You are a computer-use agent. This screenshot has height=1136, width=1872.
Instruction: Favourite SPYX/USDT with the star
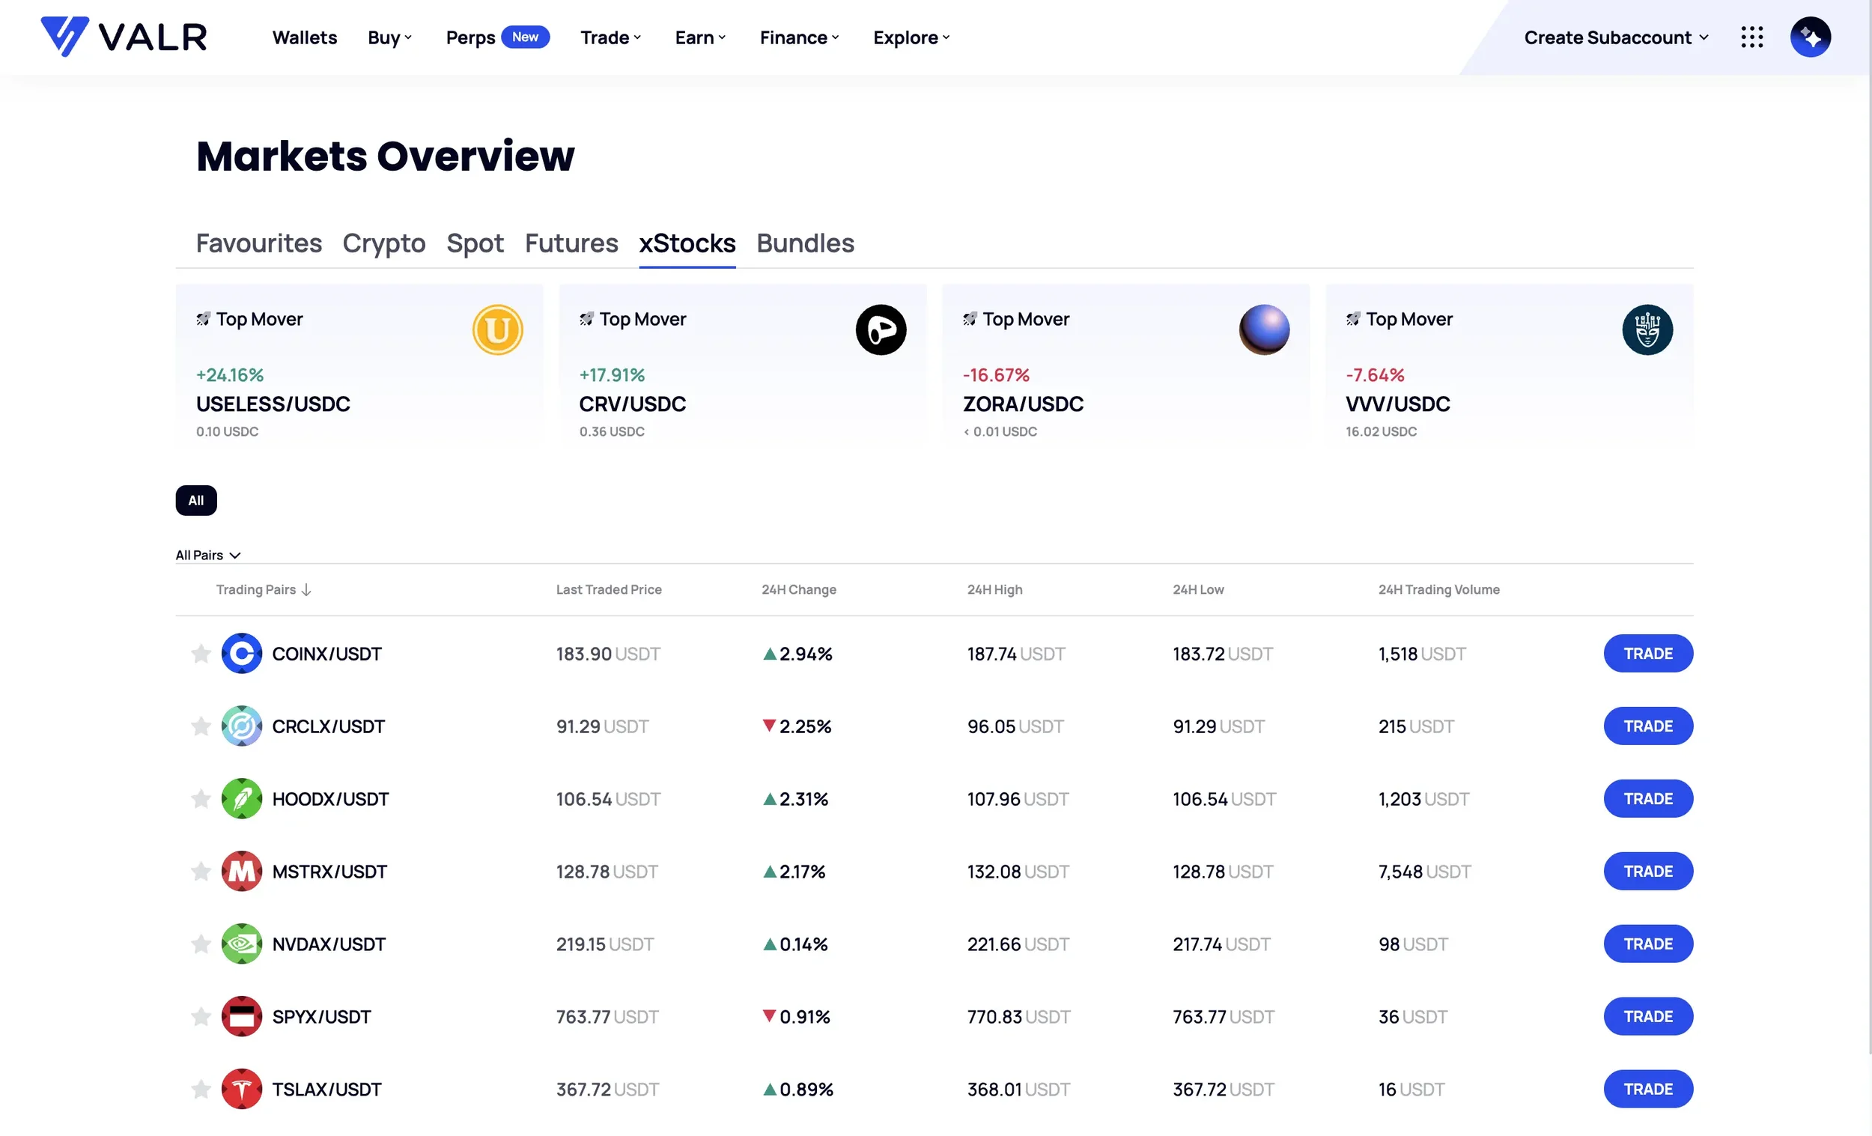[201, 1017]
